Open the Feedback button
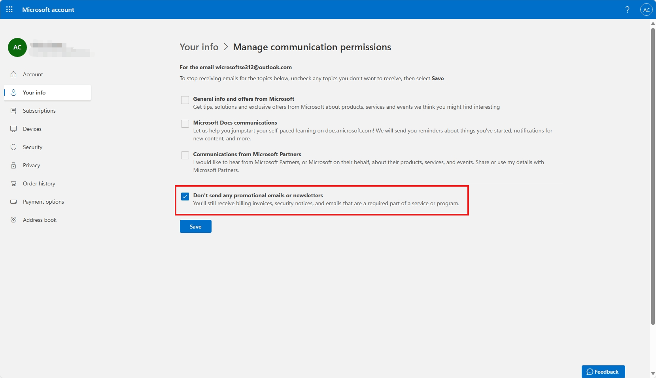The image size is (656, 378). [603, 372]
